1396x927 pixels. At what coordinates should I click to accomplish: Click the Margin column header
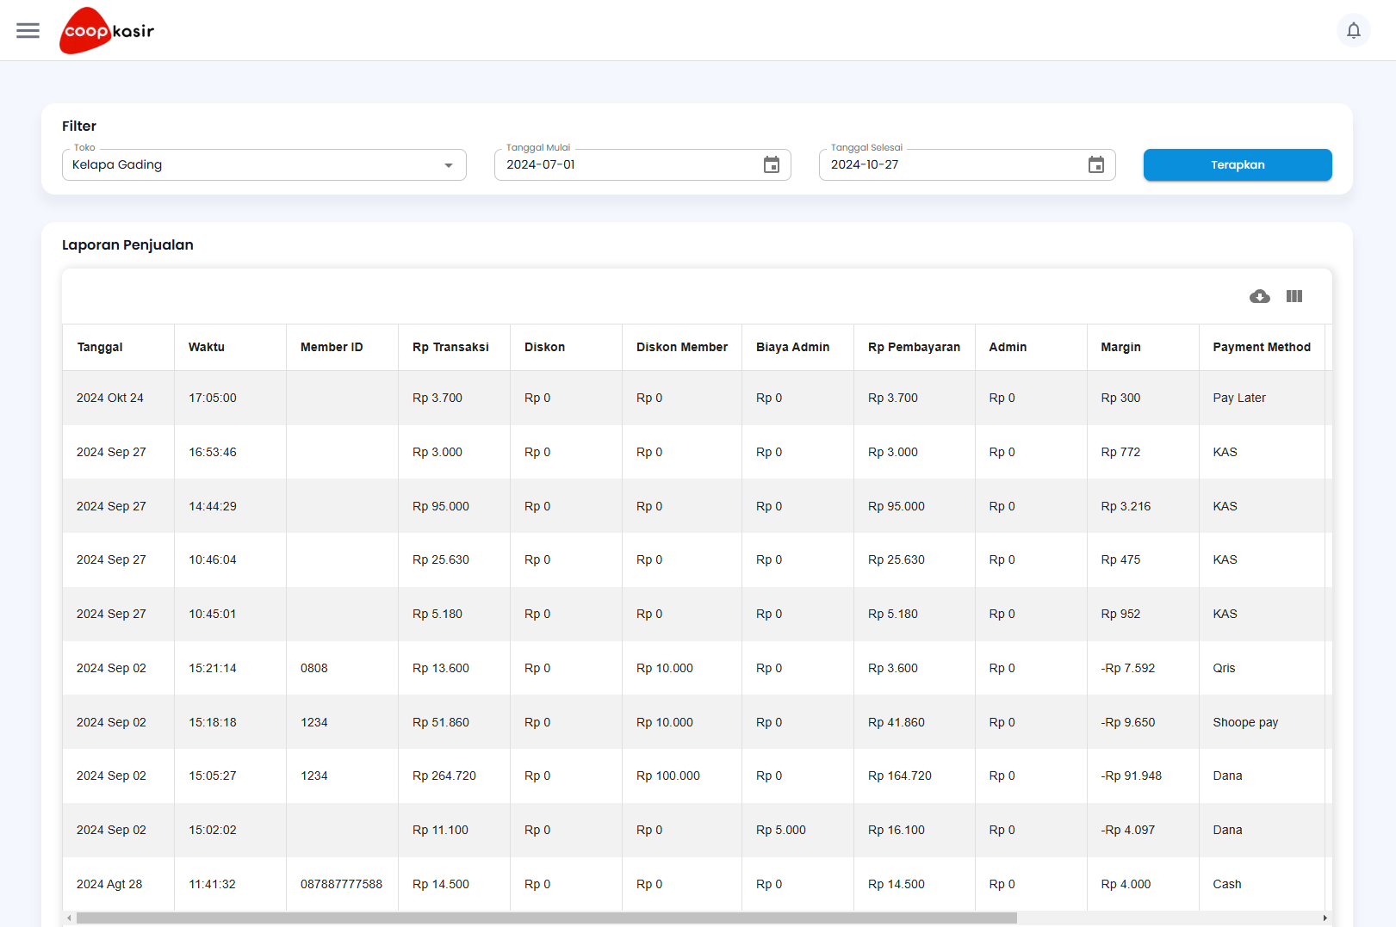coord(1120,347)
